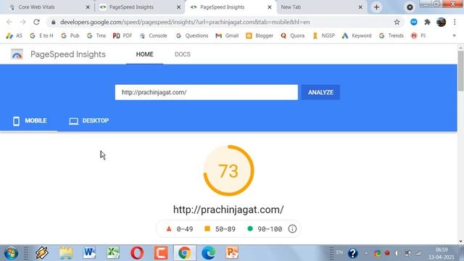Open the Trends bookmark

click(391, 36)
